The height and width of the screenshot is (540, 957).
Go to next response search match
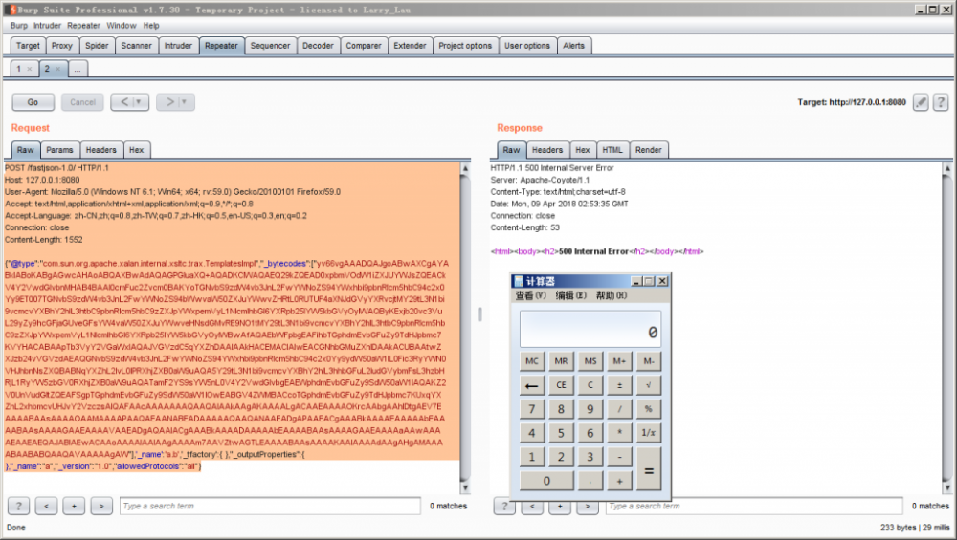point(588,507)
